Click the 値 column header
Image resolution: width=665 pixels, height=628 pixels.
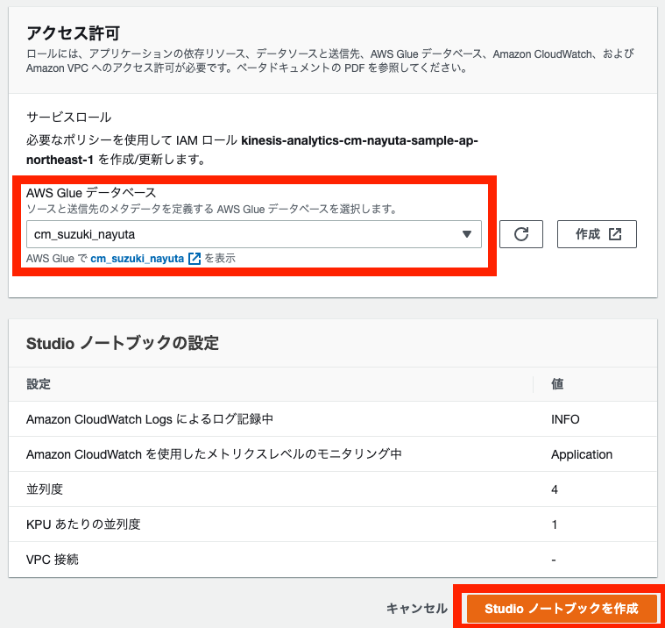557,384
